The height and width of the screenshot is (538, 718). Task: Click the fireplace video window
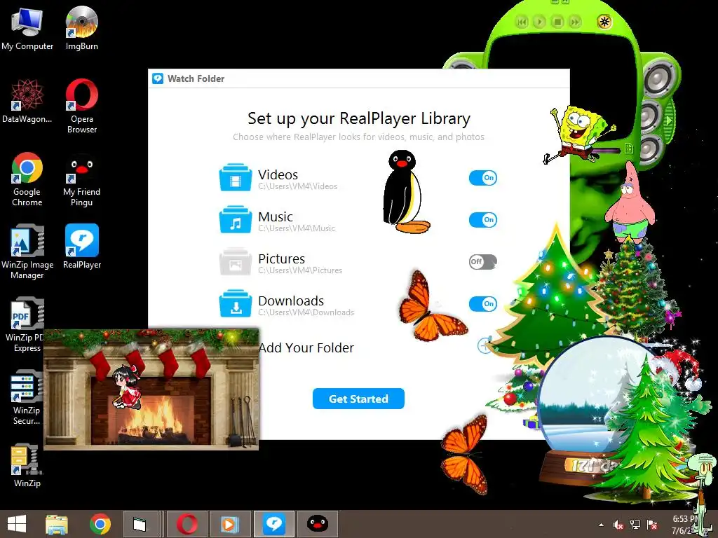coord(151,389)
